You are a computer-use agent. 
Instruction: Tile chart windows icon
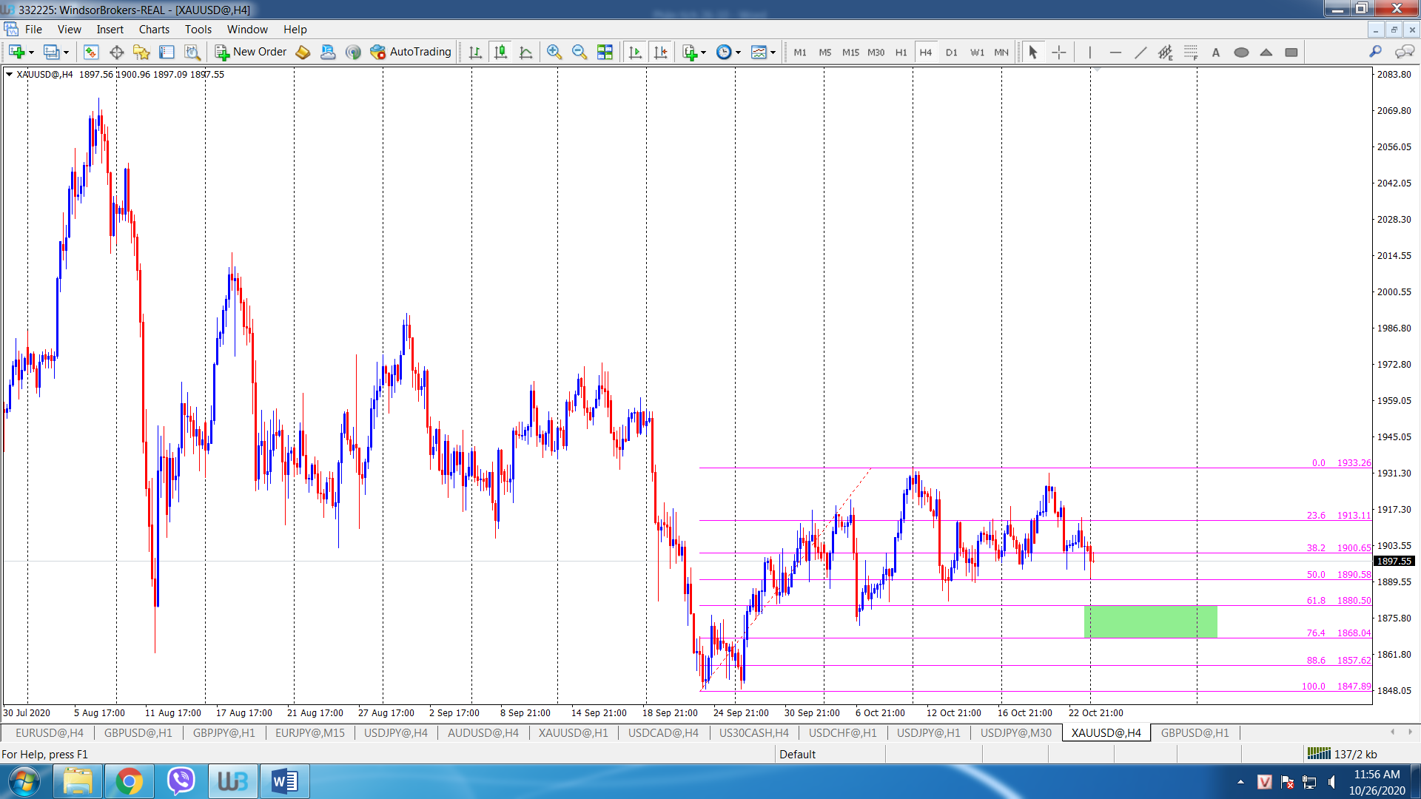(605, 52)
